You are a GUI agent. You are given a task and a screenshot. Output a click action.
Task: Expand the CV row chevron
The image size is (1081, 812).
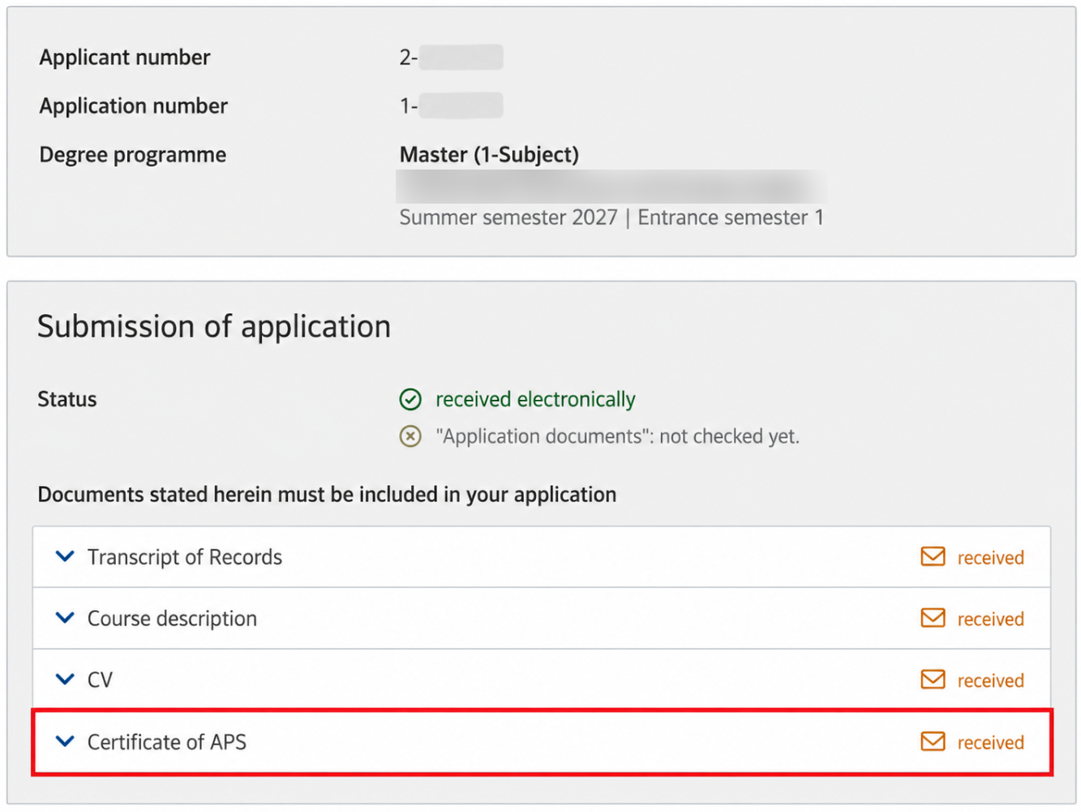65,679
